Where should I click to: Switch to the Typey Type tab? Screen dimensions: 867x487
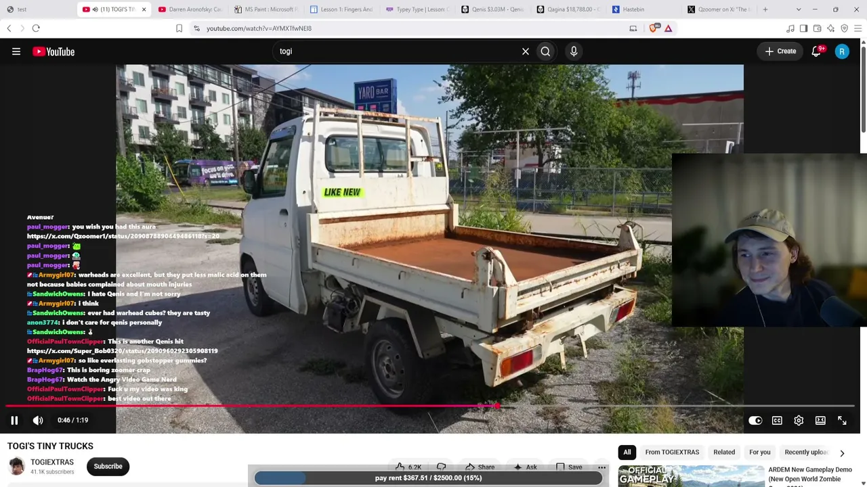point(417,9)
